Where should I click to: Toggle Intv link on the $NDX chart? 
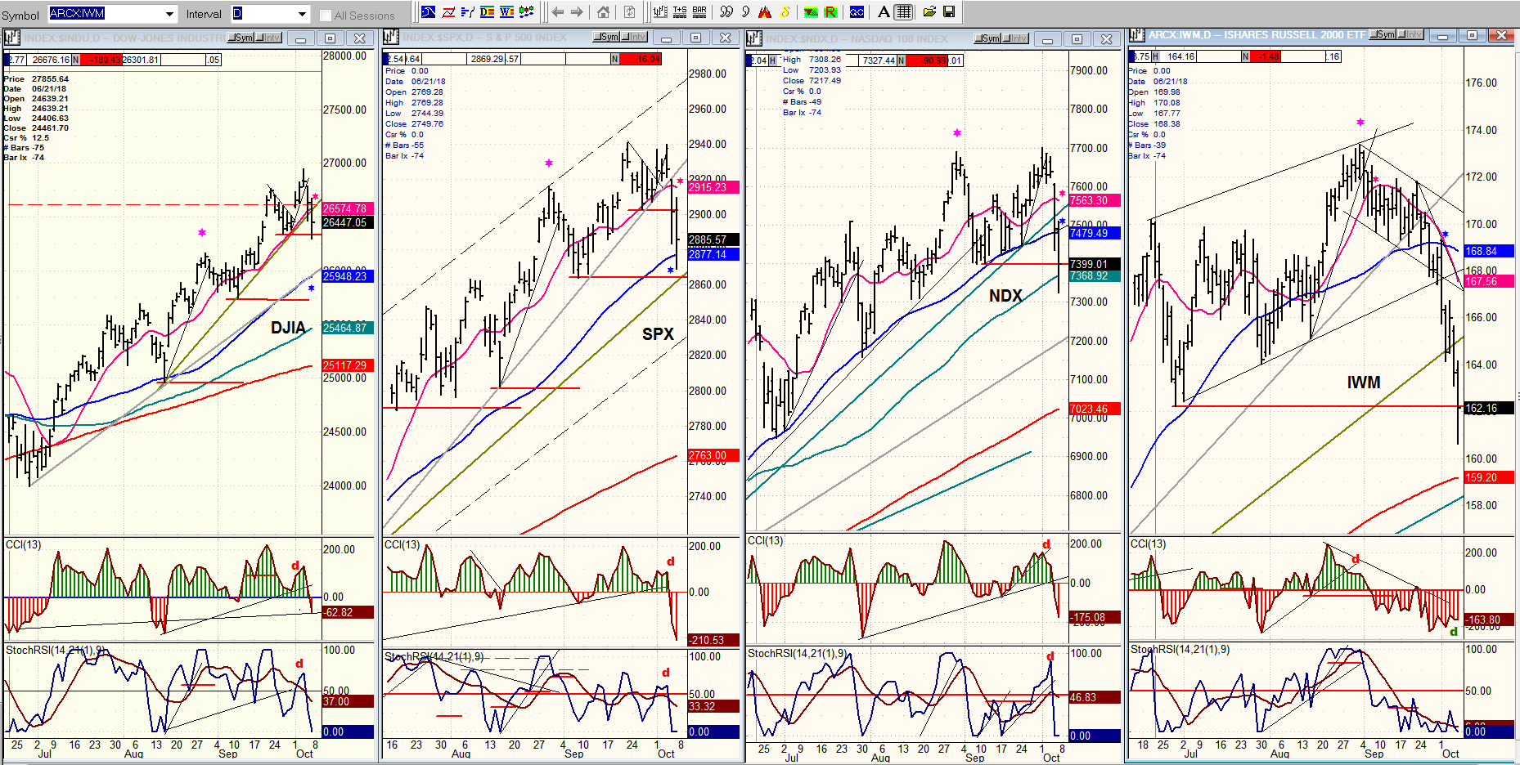tap(1015, 38)
